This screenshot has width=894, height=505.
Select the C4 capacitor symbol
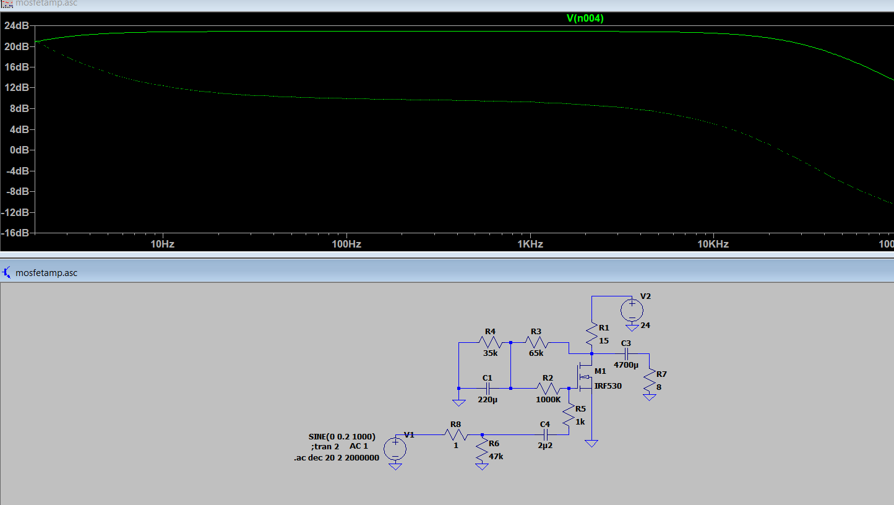tap(545, 434)
